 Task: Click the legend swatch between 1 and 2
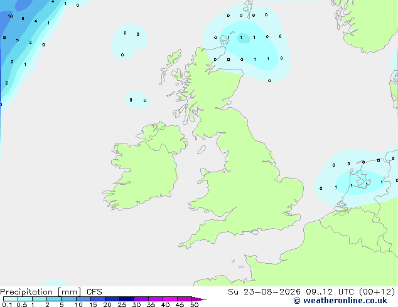40,299
